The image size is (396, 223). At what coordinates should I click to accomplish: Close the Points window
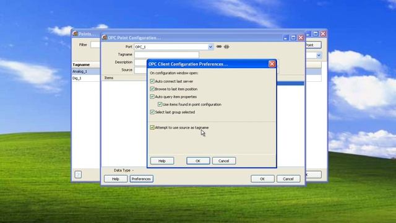coord(323,33)
